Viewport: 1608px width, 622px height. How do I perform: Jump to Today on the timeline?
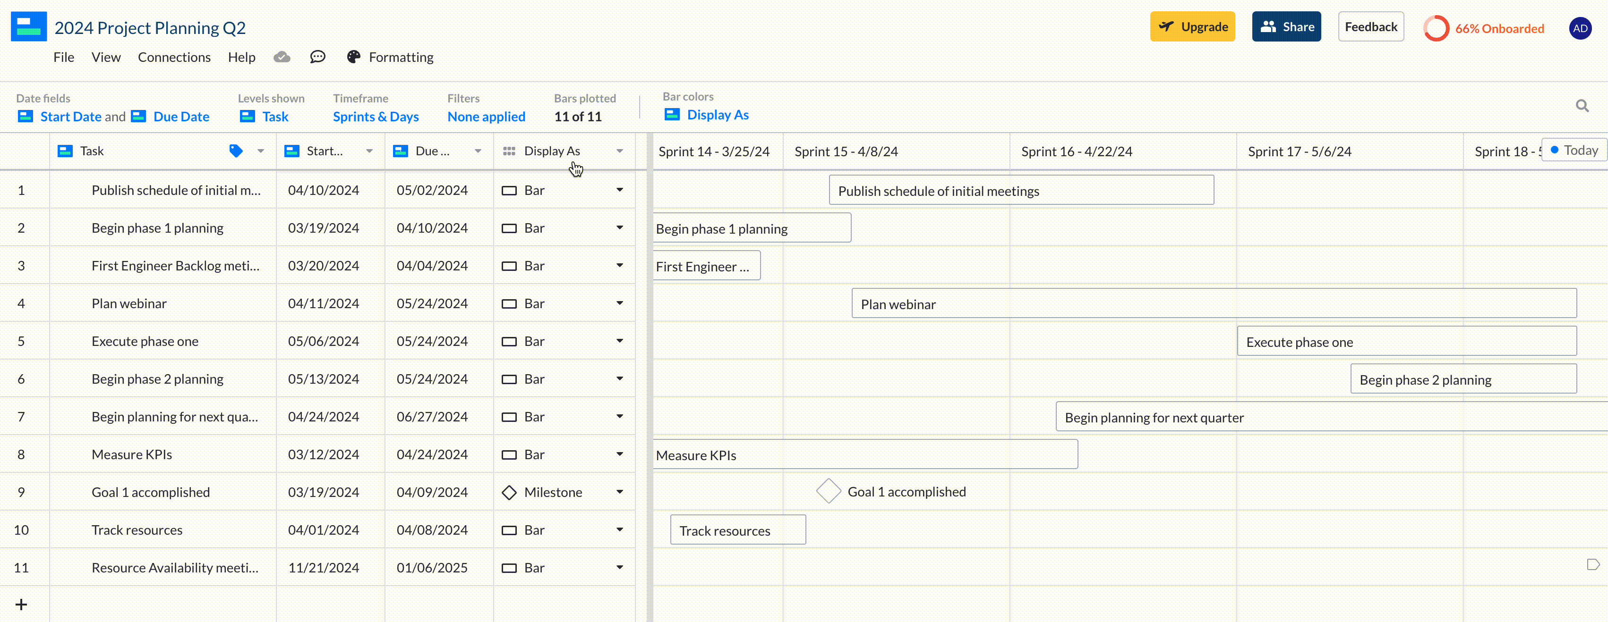point(1574,150)
